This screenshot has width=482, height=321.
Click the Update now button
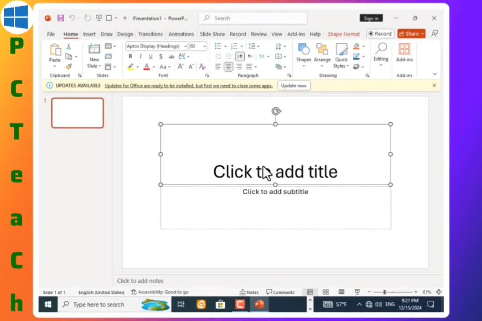pyautogui.click(x=294, y=86)
